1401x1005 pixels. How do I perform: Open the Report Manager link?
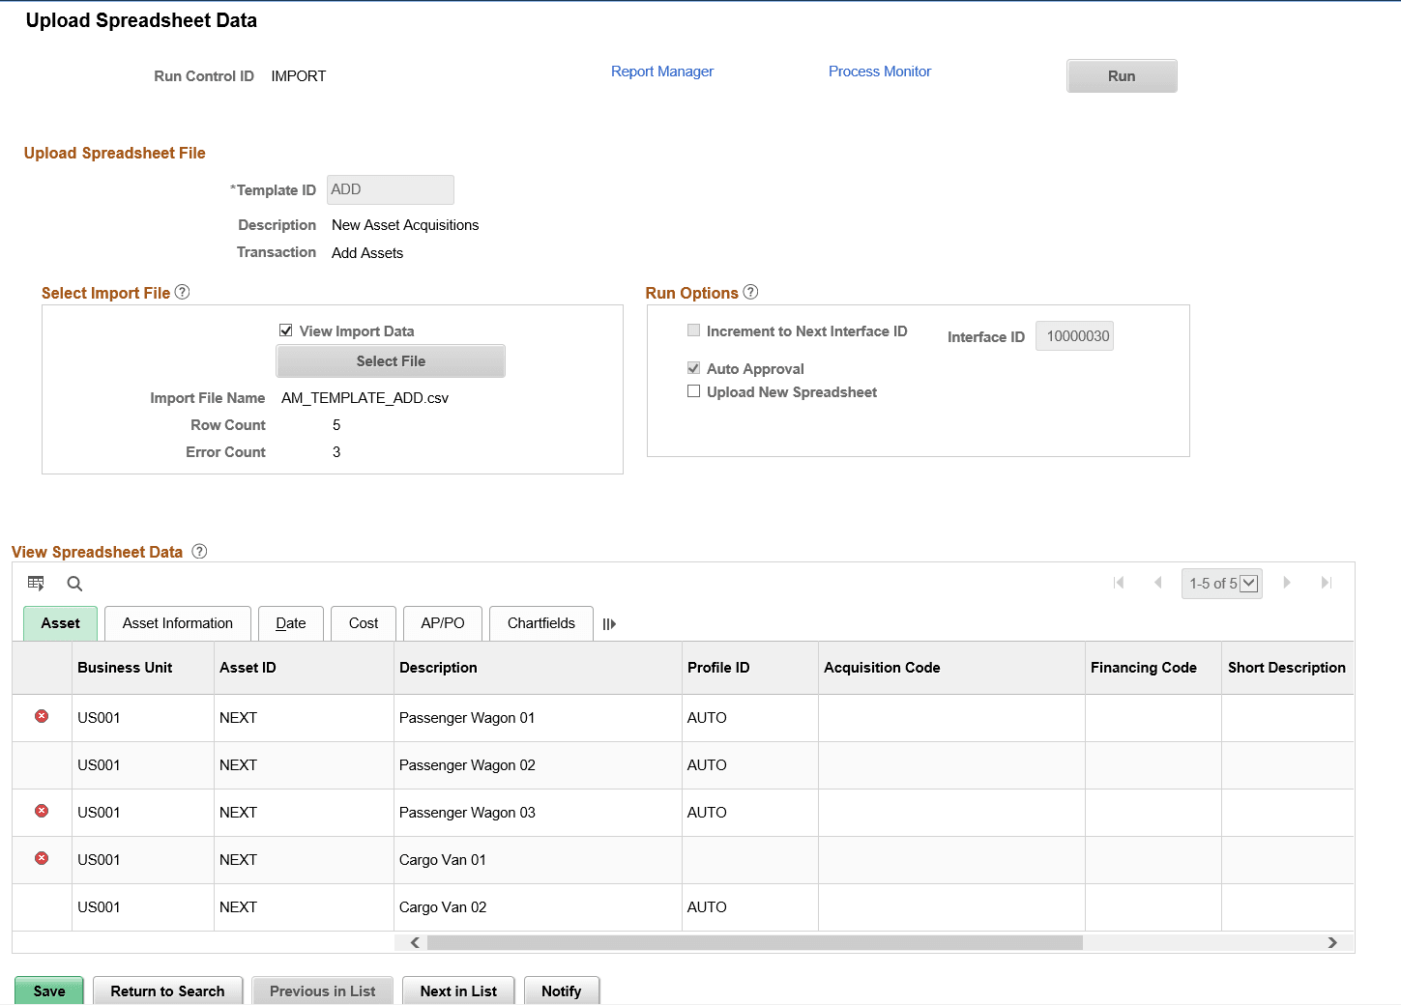(x=661, y=71)
